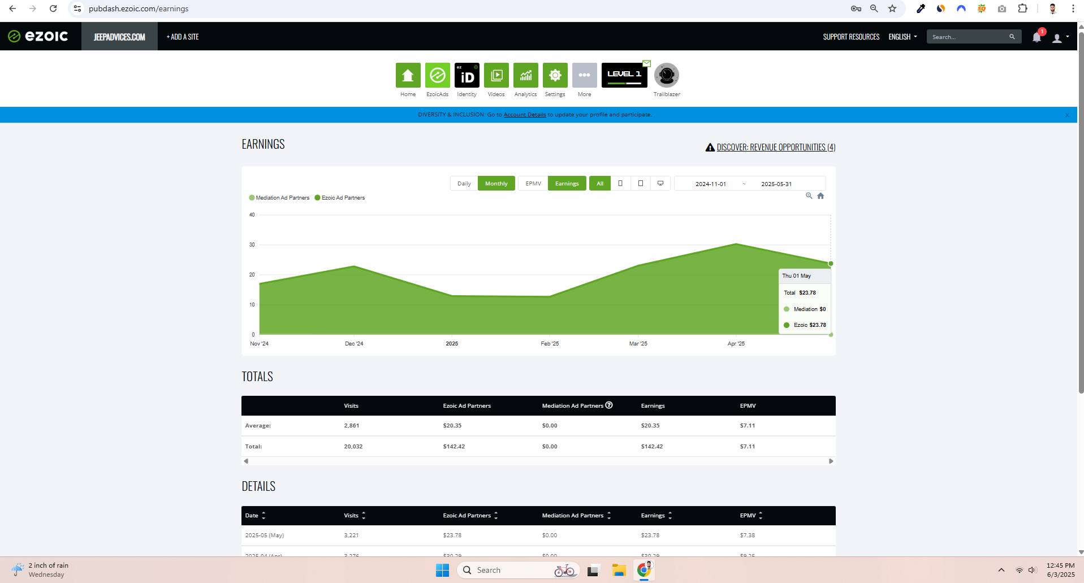Viewport: 1084px width, 583px height.
Task: Select All devices filter
Action: click(x=600, y=183)
